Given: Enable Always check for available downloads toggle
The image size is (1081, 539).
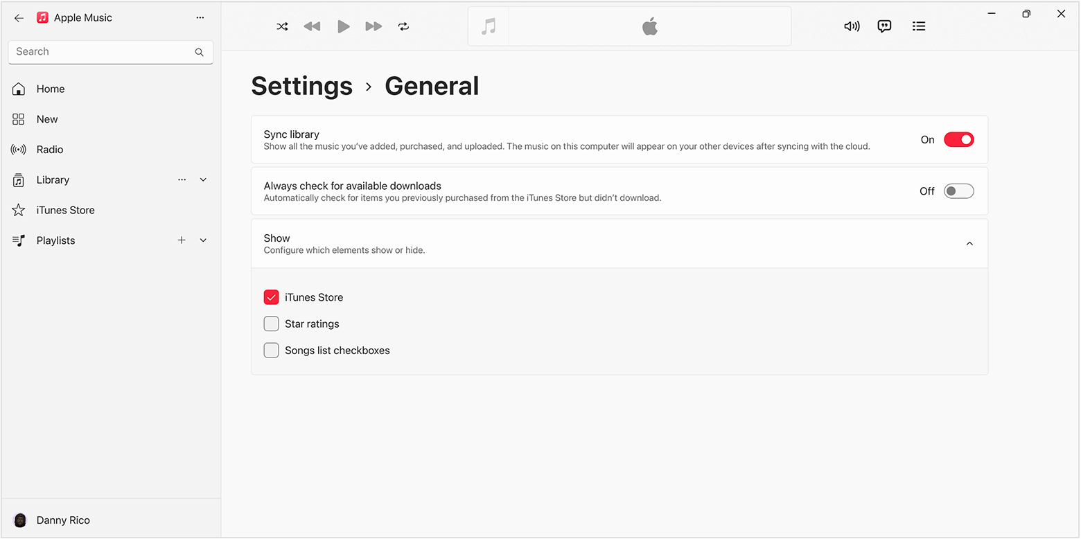Looking at the screenshot, I should [x=959, y=191].
